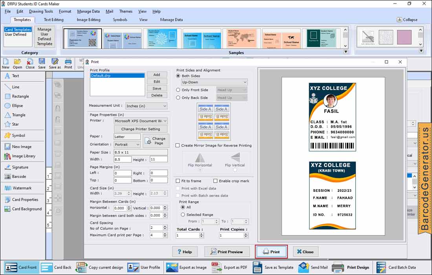The height and width of the screenshot is (275, 432).
Task: Select the Star shape tool
Action: [x=11, y=124]
